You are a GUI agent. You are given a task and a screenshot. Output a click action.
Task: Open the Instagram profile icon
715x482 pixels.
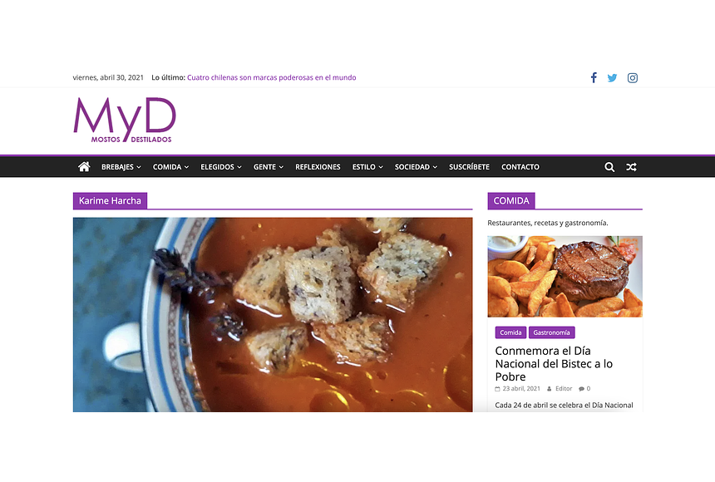[x=633, y=78]
